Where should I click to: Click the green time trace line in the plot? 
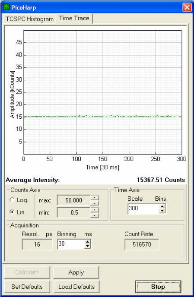click(102, 116)
